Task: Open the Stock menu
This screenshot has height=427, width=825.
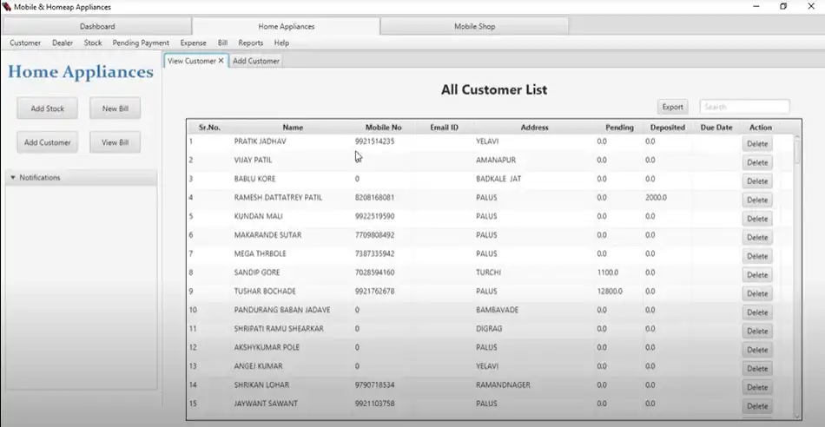Action: click(x=93, y=43)
